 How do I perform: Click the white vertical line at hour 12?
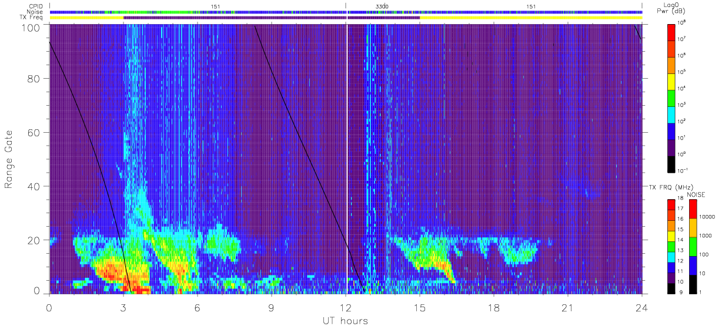pyautogui.click(x=346, y=159)
